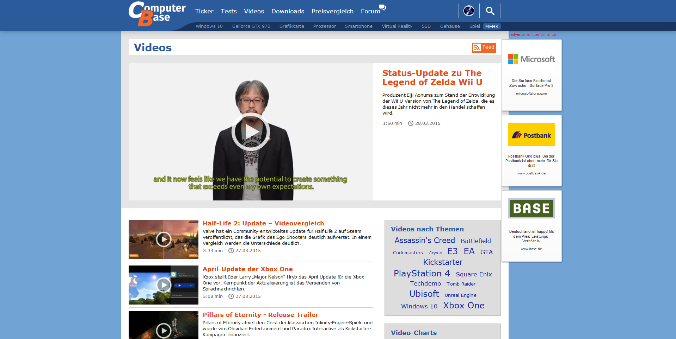Viewport: 676px width, 339px height.
Task: Filter videos by EA tag
Action: point(469,251)
